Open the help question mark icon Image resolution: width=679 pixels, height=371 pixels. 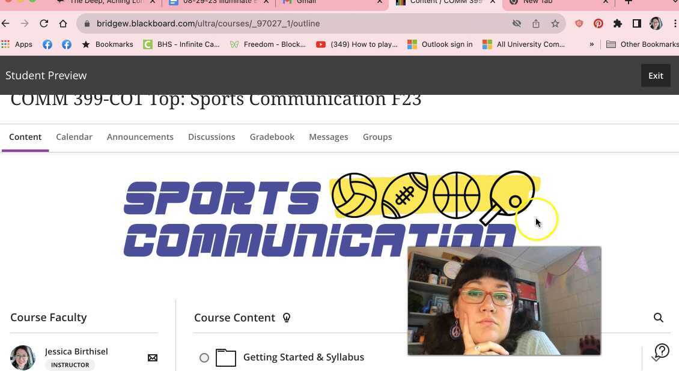[662, 350]
